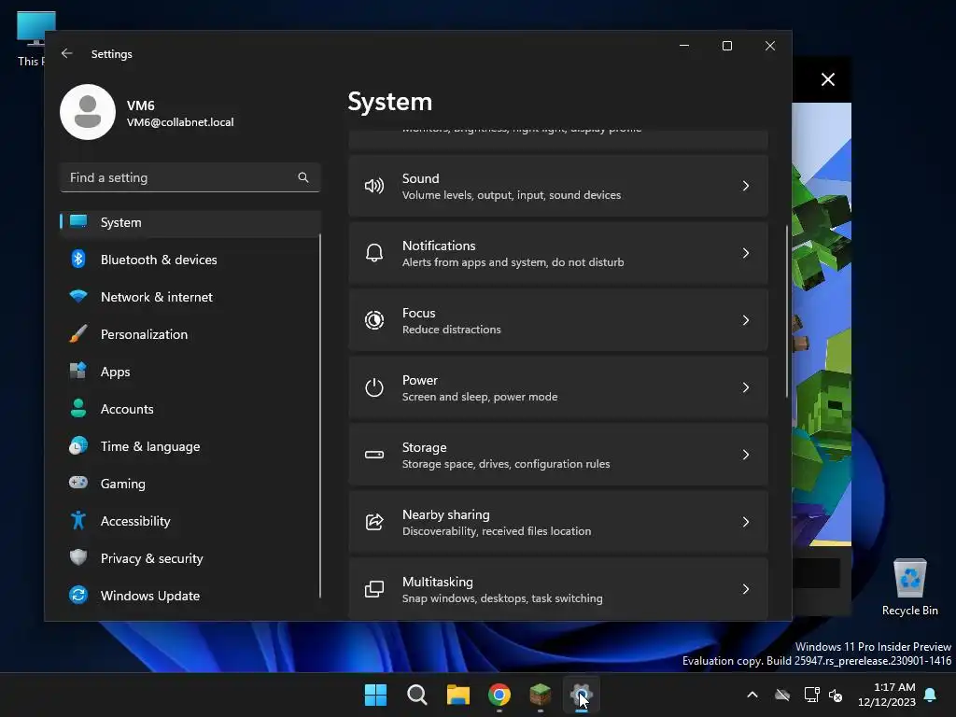Viewport: 956px width, 717px height.
Task: Click the Focus circle icon
Action: 373,320
